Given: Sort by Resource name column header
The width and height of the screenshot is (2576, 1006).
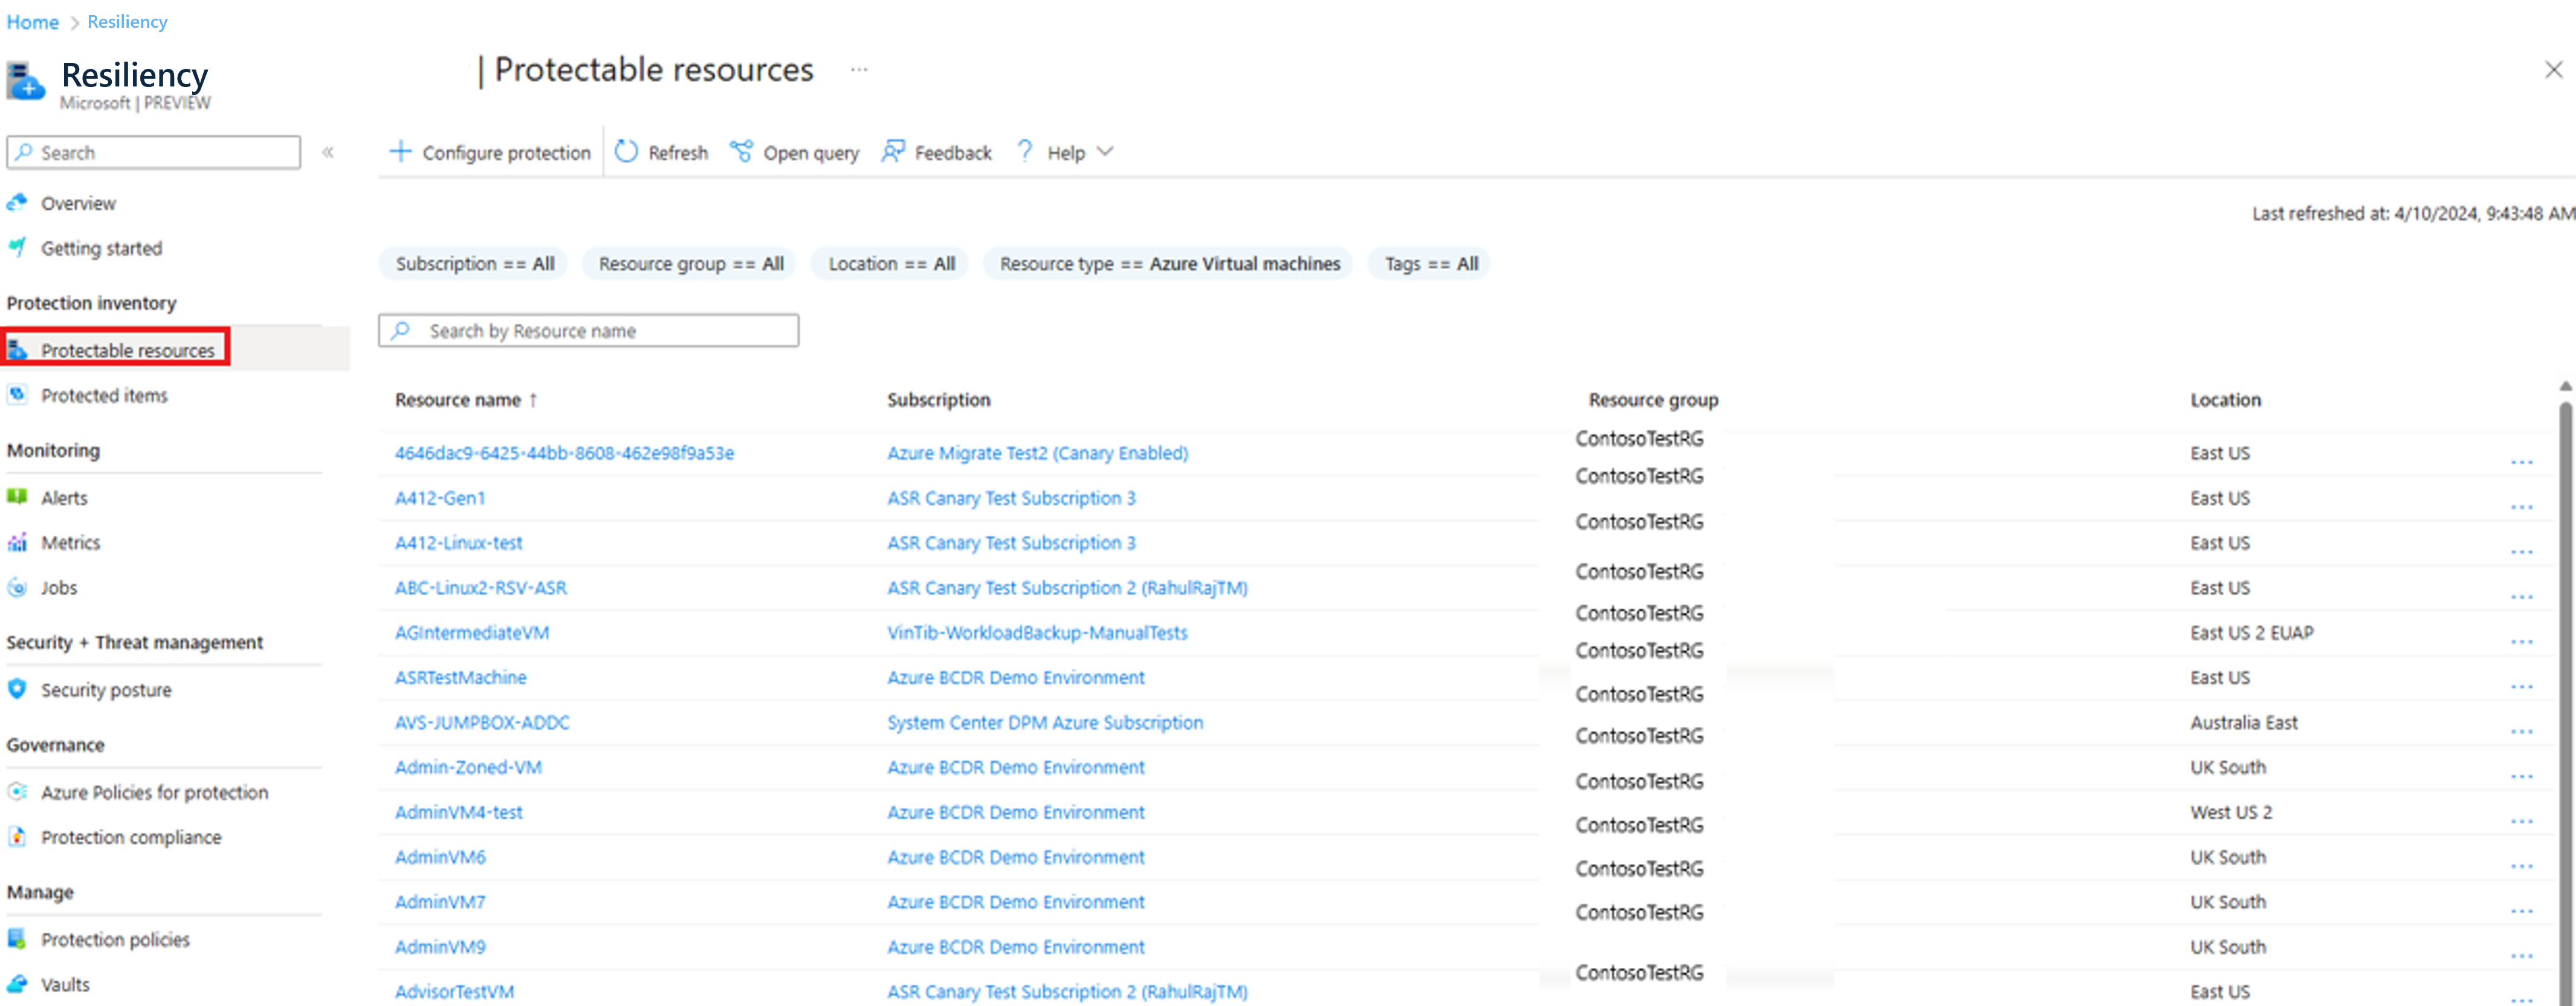Looking at the screenshot, I should [458, 400].
